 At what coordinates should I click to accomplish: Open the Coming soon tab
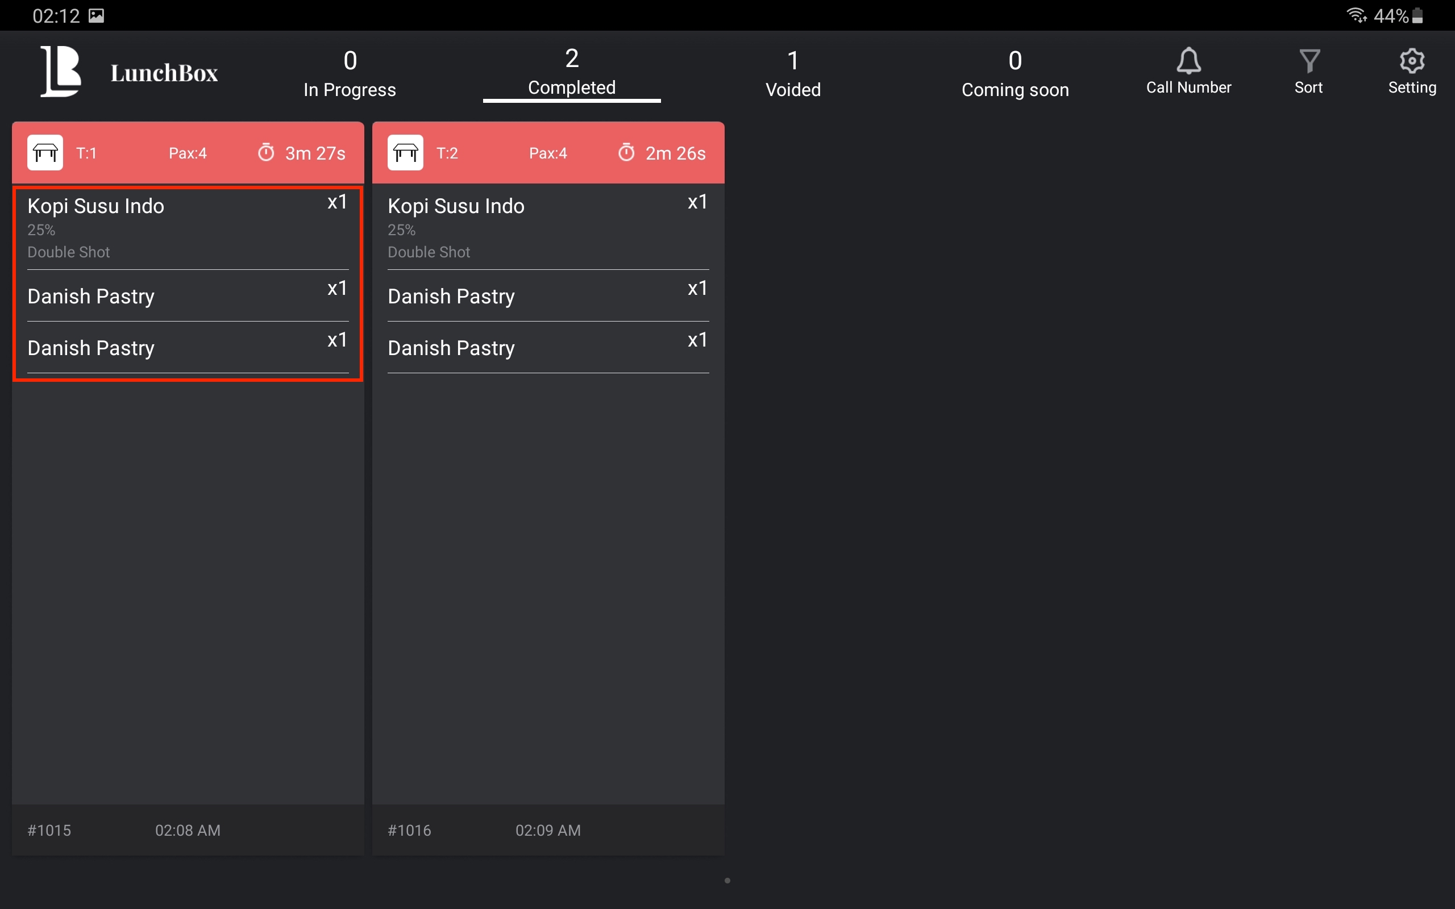tap(1015, 73)
